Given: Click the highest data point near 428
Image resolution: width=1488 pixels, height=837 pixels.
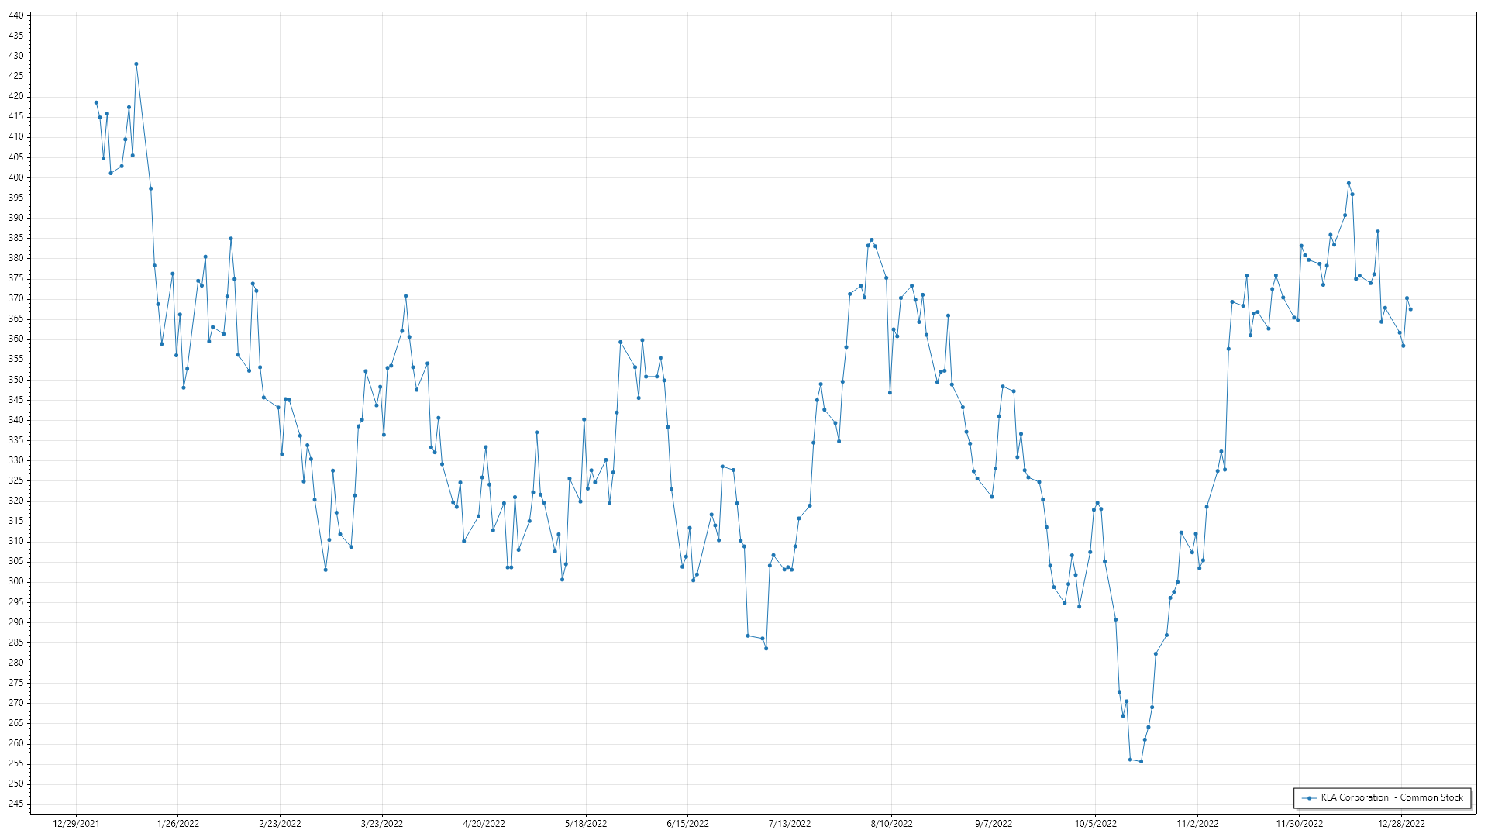Looking at the screenshot, I should tap(136, 64).
